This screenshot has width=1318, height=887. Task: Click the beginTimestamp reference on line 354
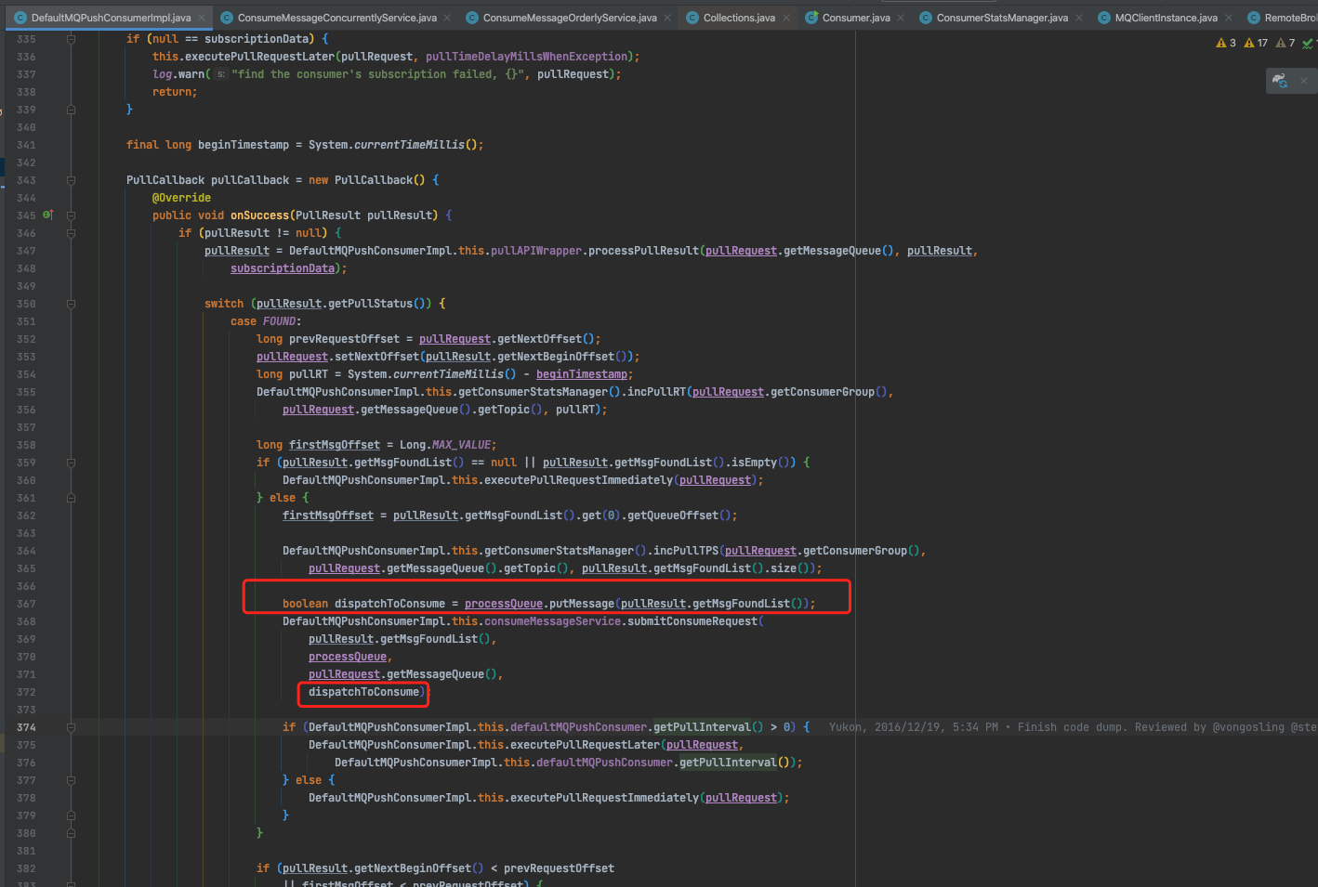pyautogui.click(x=581, y=374)
